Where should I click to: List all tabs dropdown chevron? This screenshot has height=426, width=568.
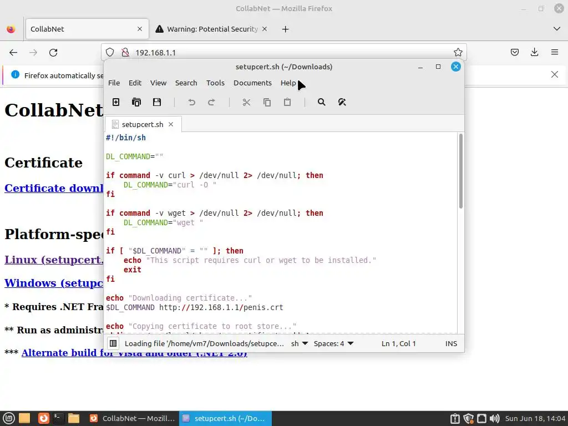pyautogui.click(x=557, y=29)
